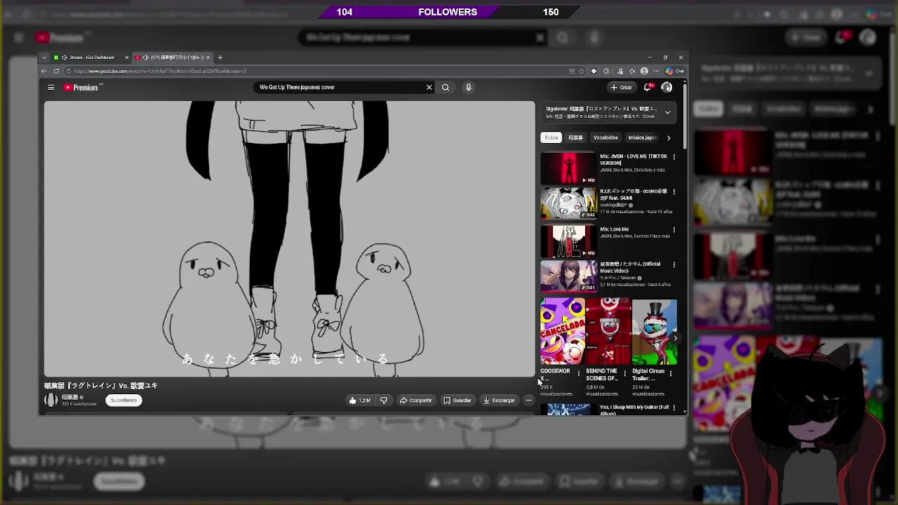Image resolution: width=898 pixels, height=505 pixels.
Task: Like the video with 1.2 M likes
Action: [360, 400]
